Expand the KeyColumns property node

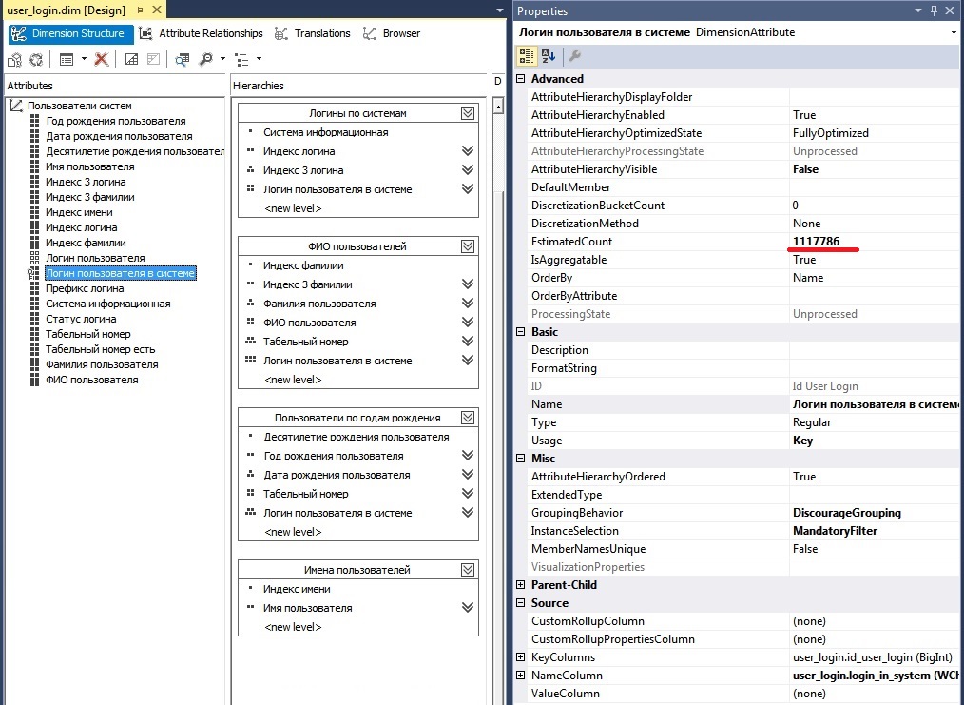pyautogui.click(x=521, y=657)
